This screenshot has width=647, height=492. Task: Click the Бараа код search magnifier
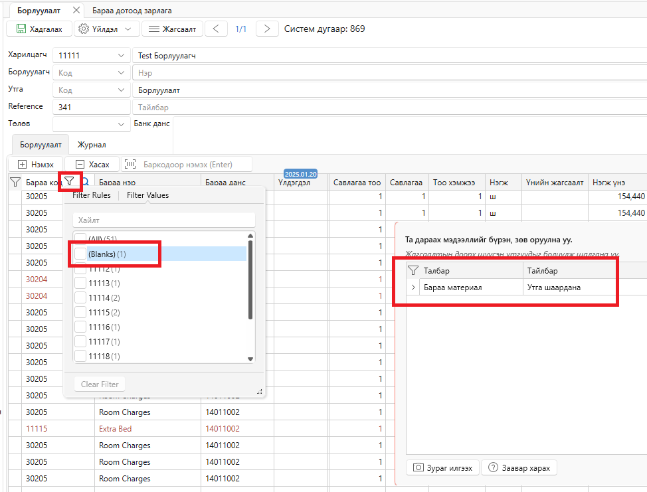tap(86, 181)
